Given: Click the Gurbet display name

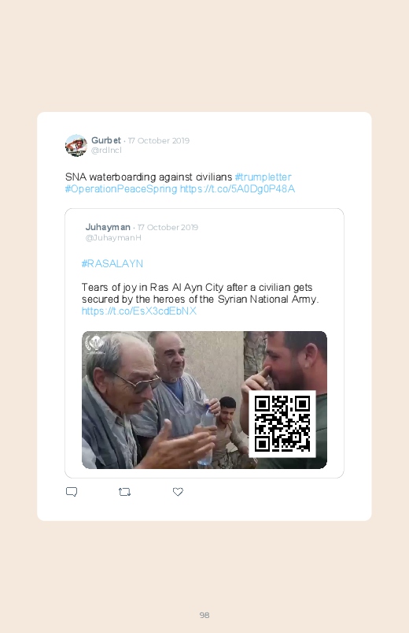Looking at the screenshot, I should (x=106, y=140).
